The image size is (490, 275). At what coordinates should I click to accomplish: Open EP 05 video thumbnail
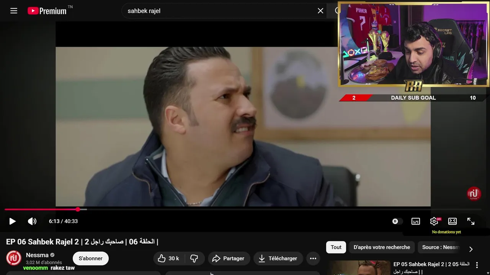[359, 268]
